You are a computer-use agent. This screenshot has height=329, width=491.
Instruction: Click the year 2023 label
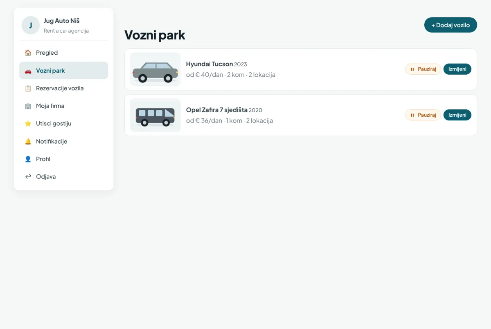[241, 64]
